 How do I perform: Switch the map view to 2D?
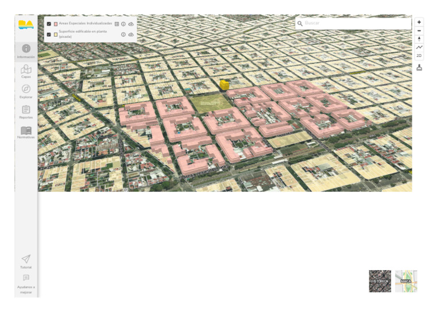tap(419, 56)
